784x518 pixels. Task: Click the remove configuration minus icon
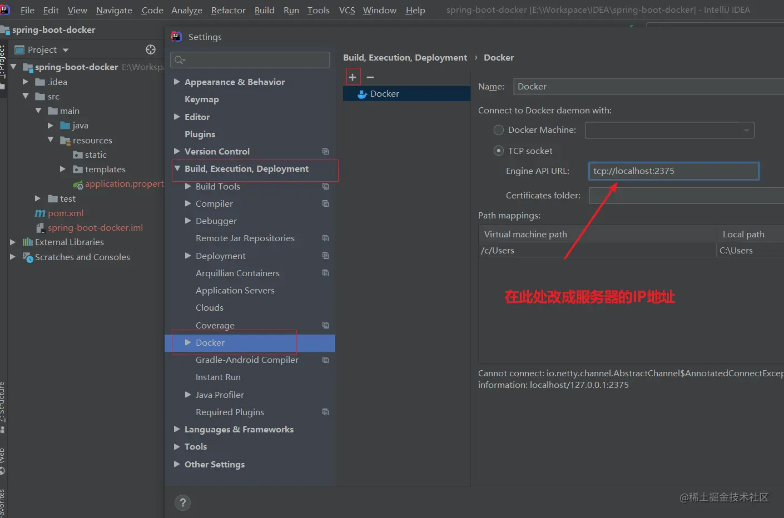click(370, 77)
